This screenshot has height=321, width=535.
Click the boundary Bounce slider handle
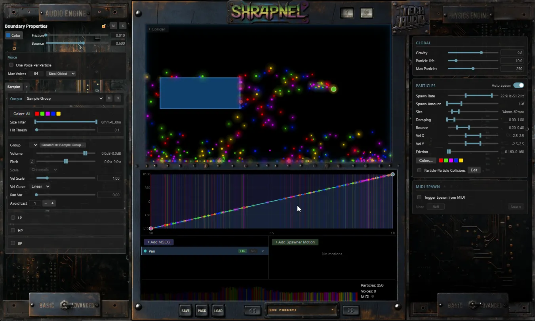point(83,43)
